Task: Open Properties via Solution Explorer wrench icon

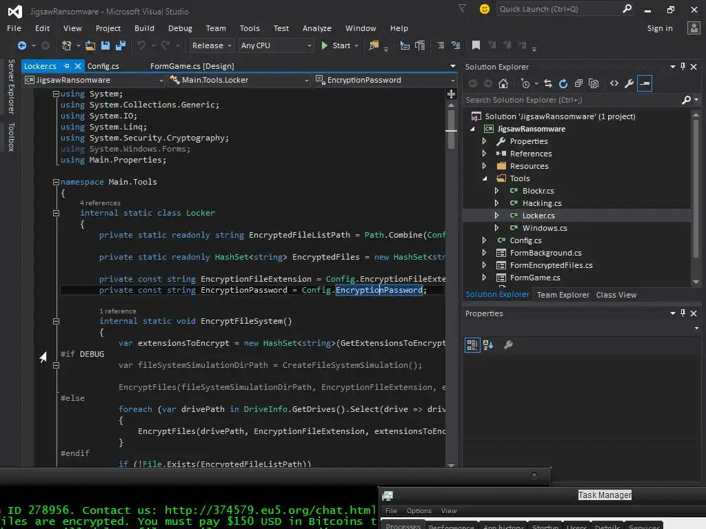Action: 629,83
